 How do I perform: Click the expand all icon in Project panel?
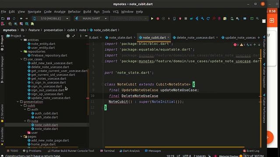tap(73, 36)
